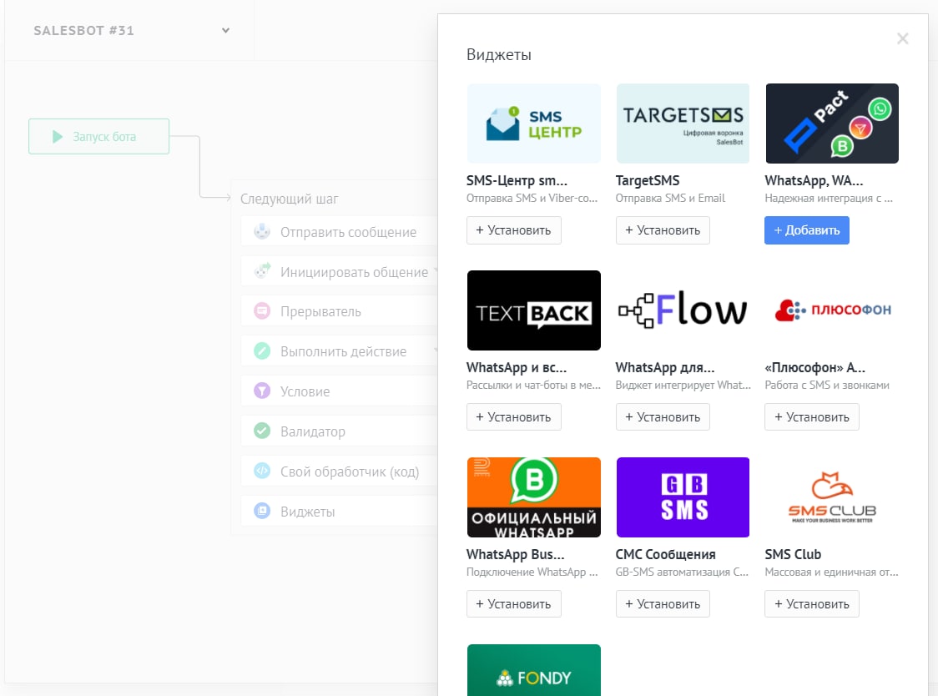This screenshot has width=938, height=696.
Task: Choose Валидатор step option
Action: coord(339,431)
